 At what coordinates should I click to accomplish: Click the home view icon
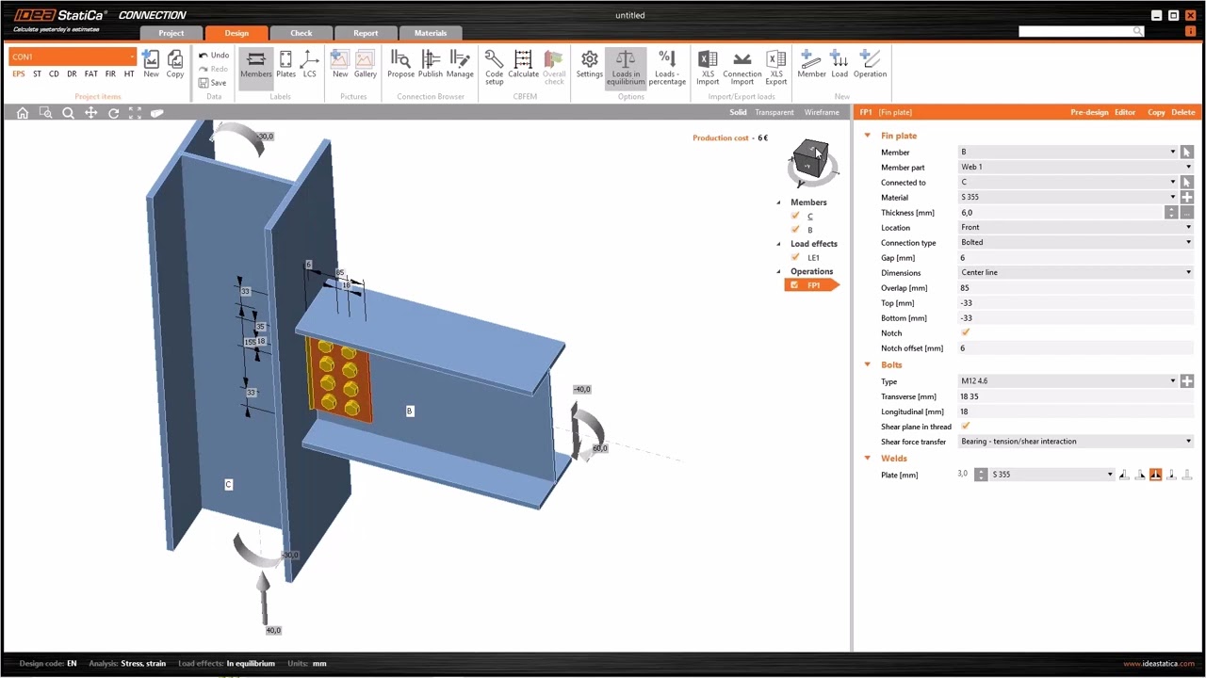click(23, 113)
